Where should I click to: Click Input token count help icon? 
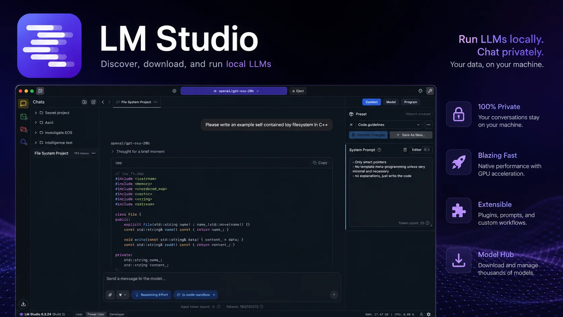(x=219, y=307)
